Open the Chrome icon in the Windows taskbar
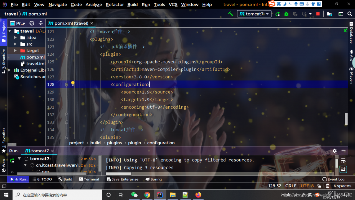 [x=147, y=195]
